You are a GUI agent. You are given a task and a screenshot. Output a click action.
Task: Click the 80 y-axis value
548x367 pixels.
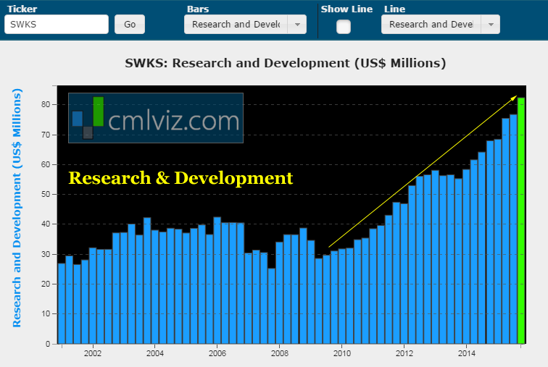(x=46, y=104)
